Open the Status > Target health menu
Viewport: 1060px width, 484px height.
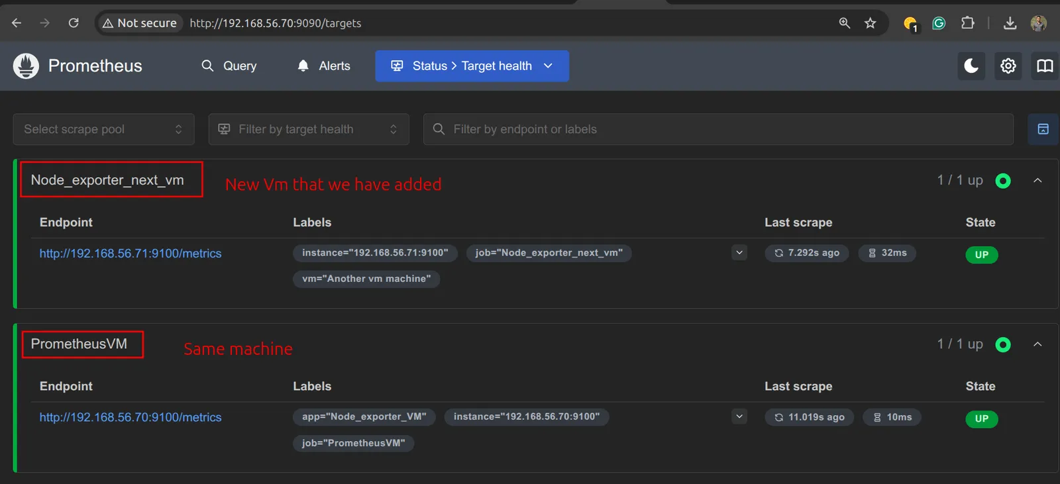[472, 66]
